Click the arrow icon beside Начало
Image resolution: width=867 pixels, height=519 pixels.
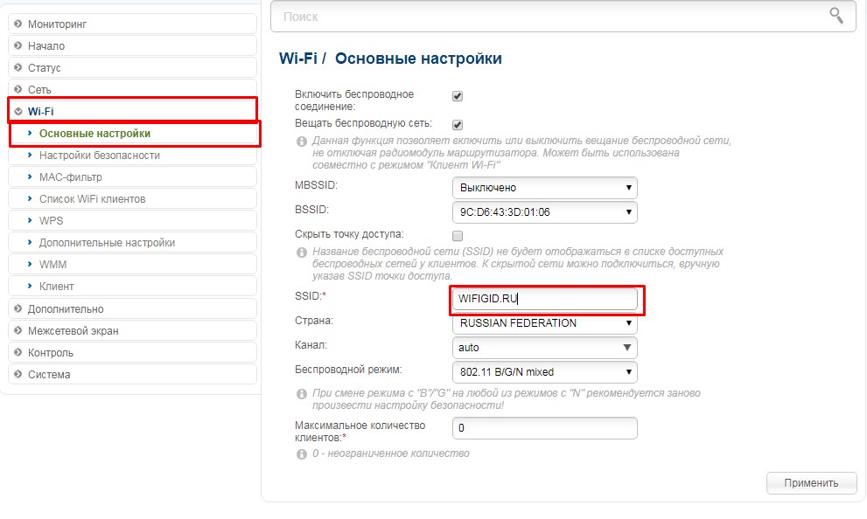(18, 45)
